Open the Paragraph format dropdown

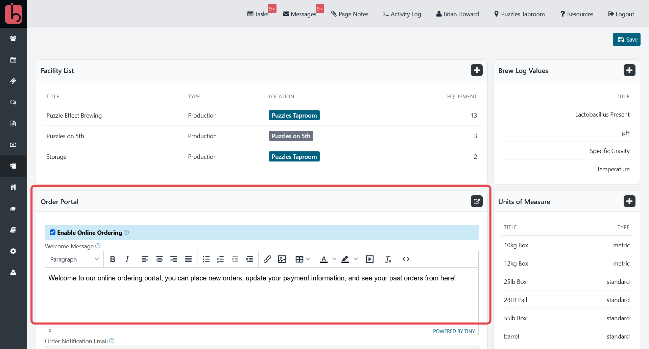pyautogui.click(x=74, y=259)
